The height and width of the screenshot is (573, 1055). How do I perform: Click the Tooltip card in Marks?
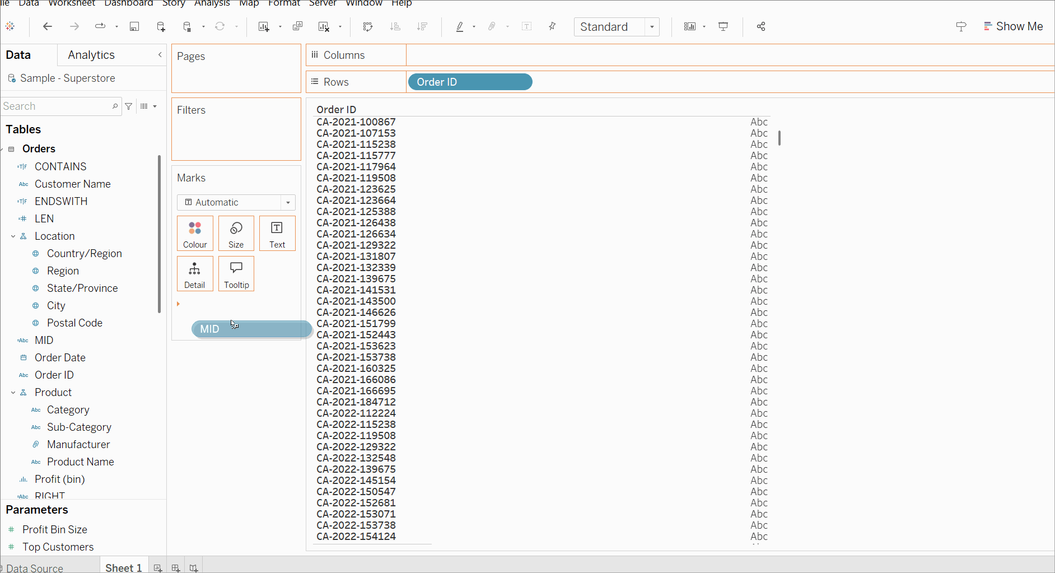pyautogui.click(x=236, y=273)
